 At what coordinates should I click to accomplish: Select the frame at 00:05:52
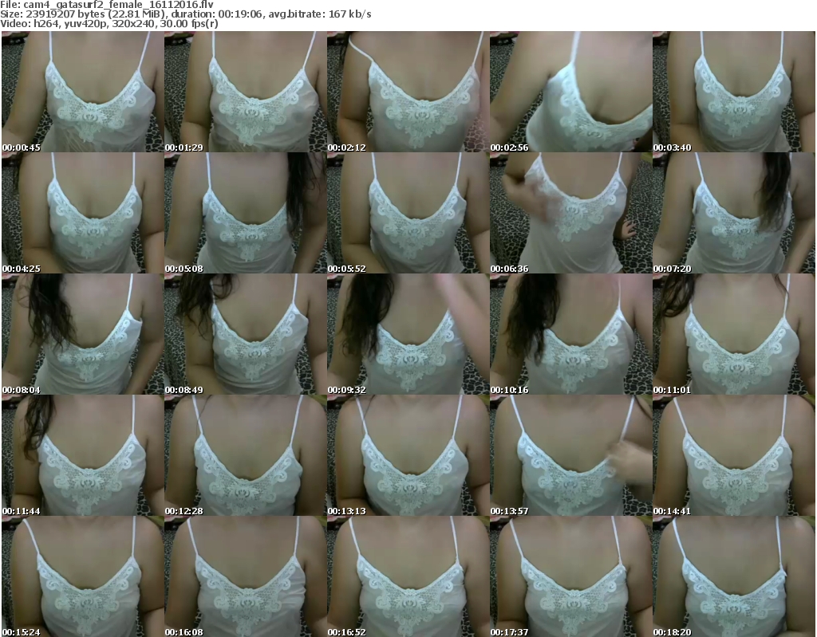pos(408,213)
